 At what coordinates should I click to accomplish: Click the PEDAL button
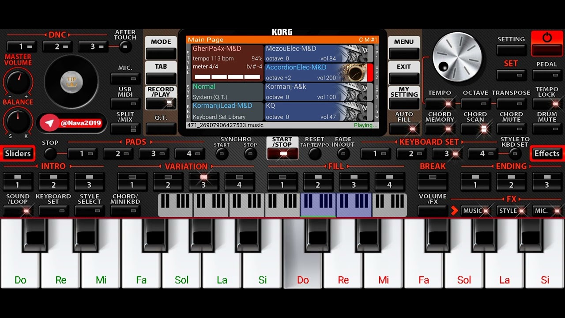547,75
